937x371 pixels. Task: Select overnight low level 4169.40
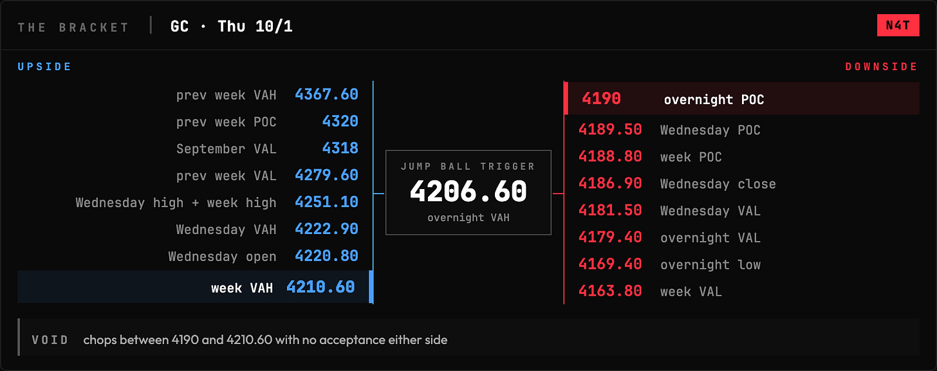610,265
